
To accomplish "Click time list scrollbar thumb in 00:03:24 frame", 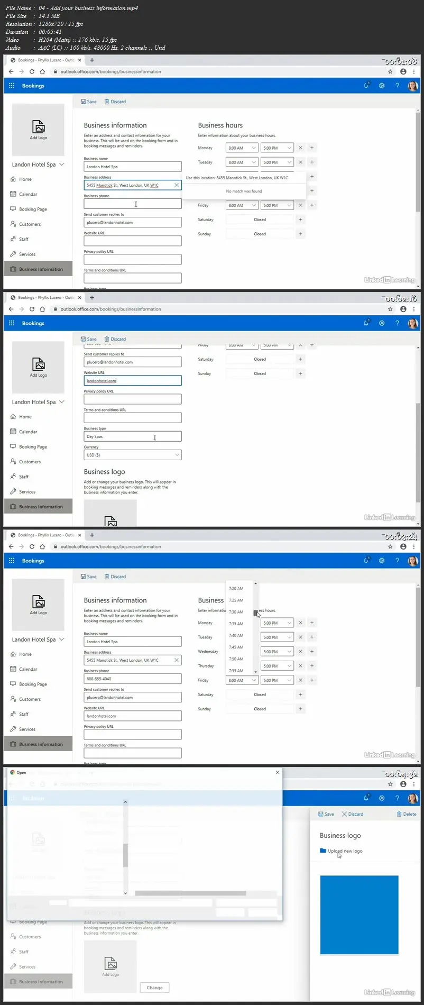I will click(x=256, y=613).
